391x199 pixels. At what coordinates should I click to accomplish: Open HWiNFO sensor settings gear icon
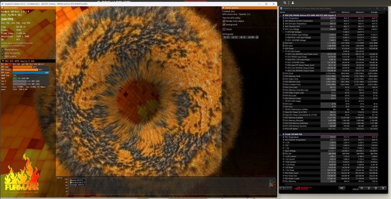pos(376,188)
